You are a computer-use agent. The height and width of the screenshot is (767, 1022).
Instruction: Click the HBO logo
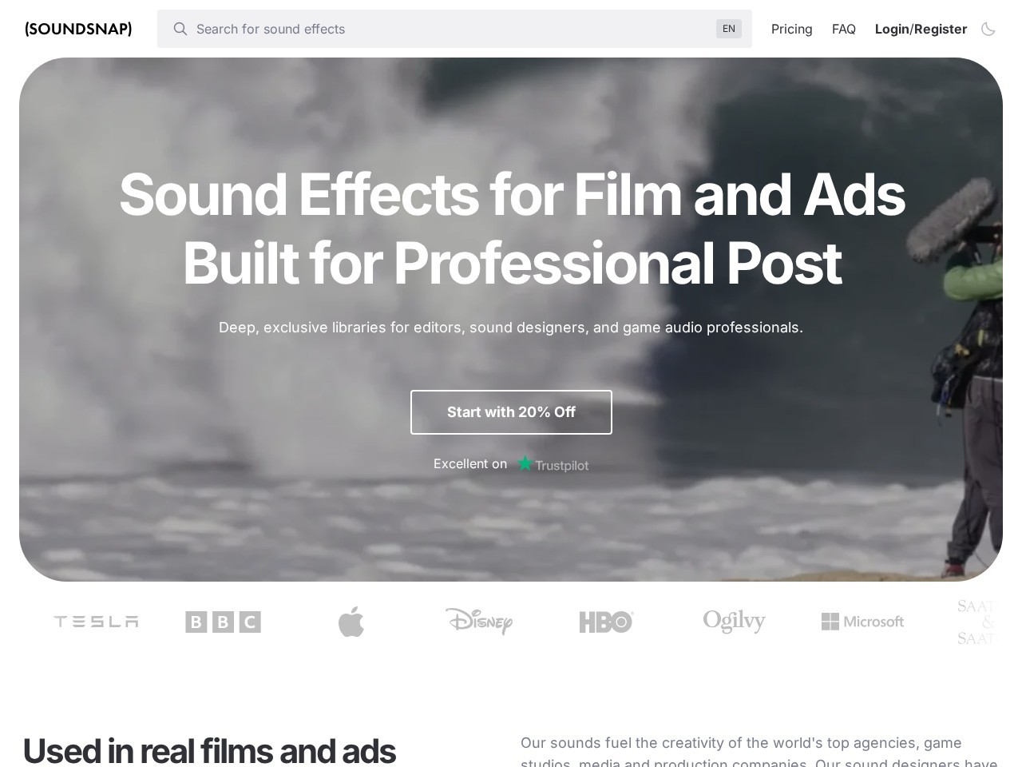[x=607, y=622]
